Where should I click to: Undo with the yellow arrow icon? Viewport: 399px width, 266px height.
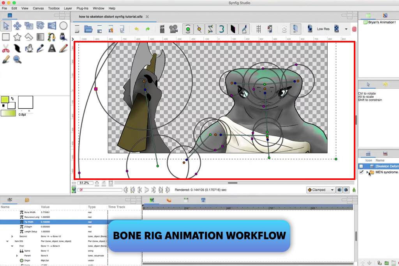tap(137, 29)
